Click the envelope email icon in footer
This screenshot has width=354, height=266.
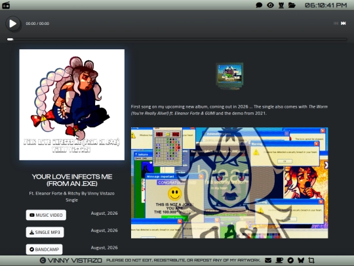pyautogui.click(x=268, y=260)
